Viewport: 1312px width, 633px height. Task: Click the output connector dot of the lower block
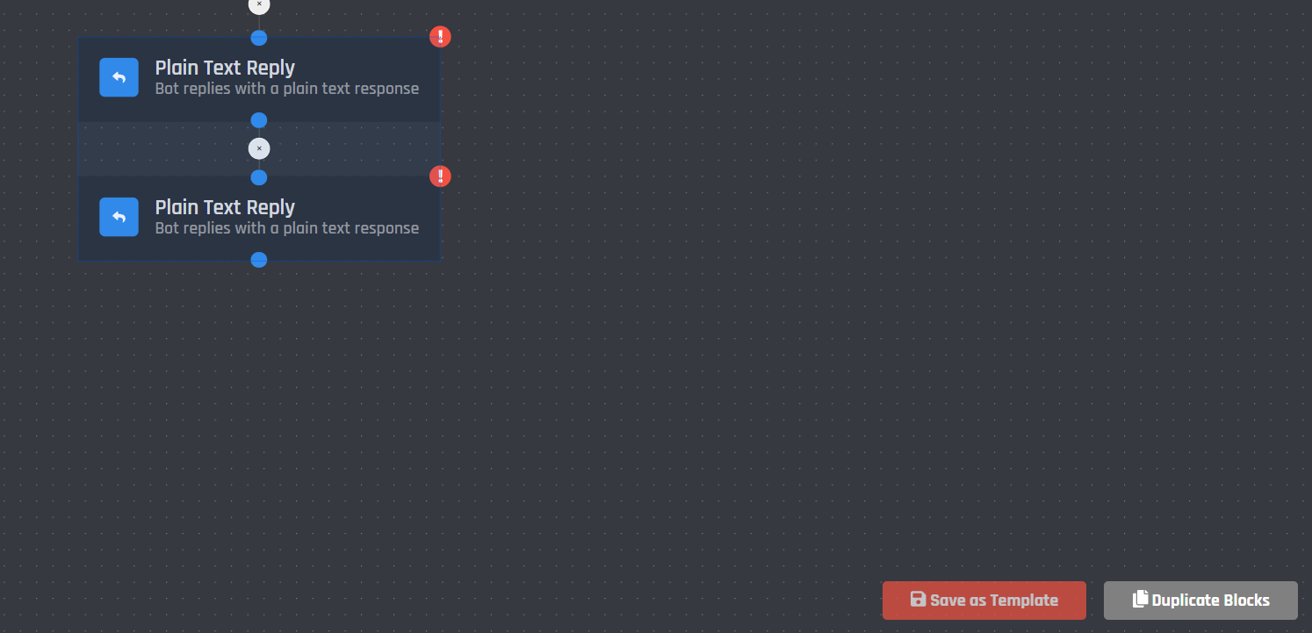(x=259, y=260)
